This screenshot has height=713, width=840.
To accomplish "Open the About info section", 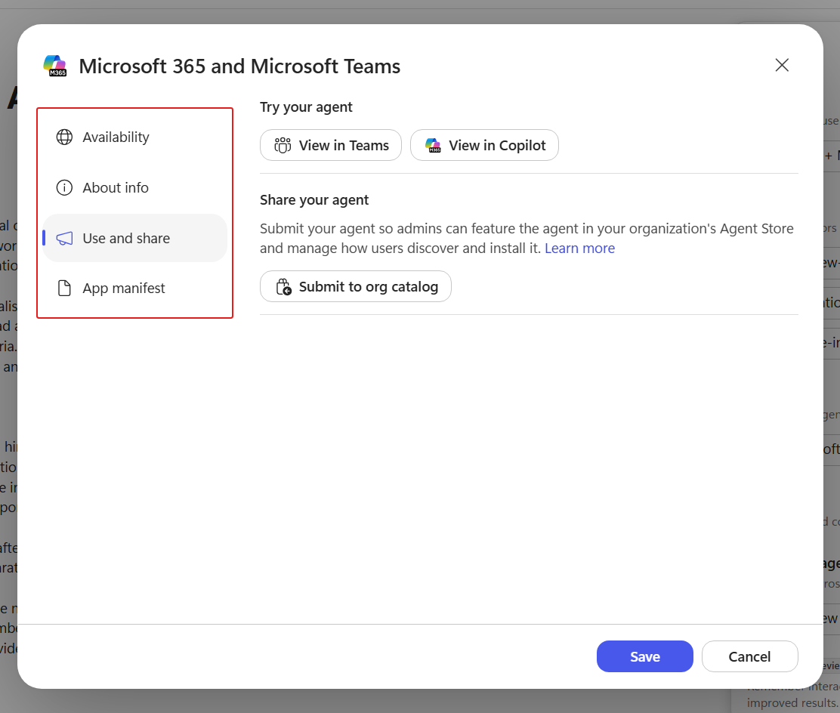I will click(135, 187).
